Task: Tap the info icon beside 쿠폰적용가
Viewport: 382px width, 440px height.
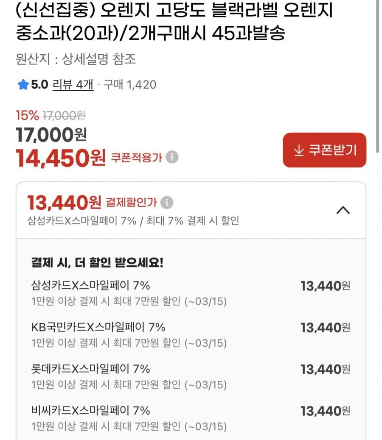Action: pos(172,157)
